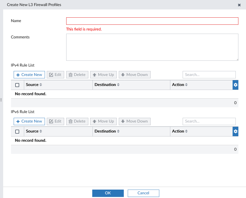Cancel the new firewall profile dialog
Viewport: 246px width, 198px height.
click(143, 193)
